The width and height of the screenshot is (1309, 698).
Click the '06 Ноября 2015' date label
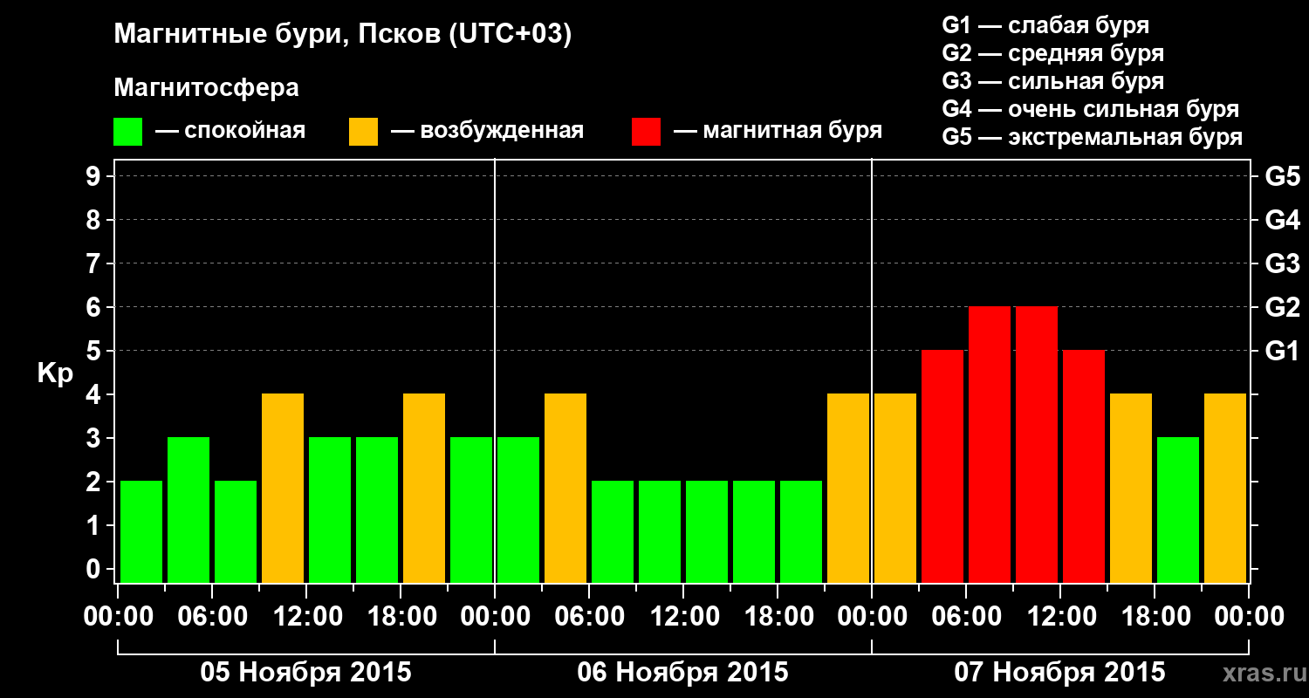tap(682, 673)
